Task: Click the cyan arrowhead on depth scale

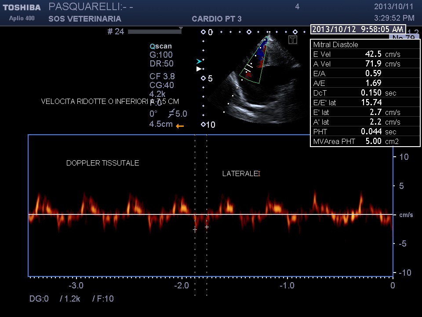Action: coord(199,61)
